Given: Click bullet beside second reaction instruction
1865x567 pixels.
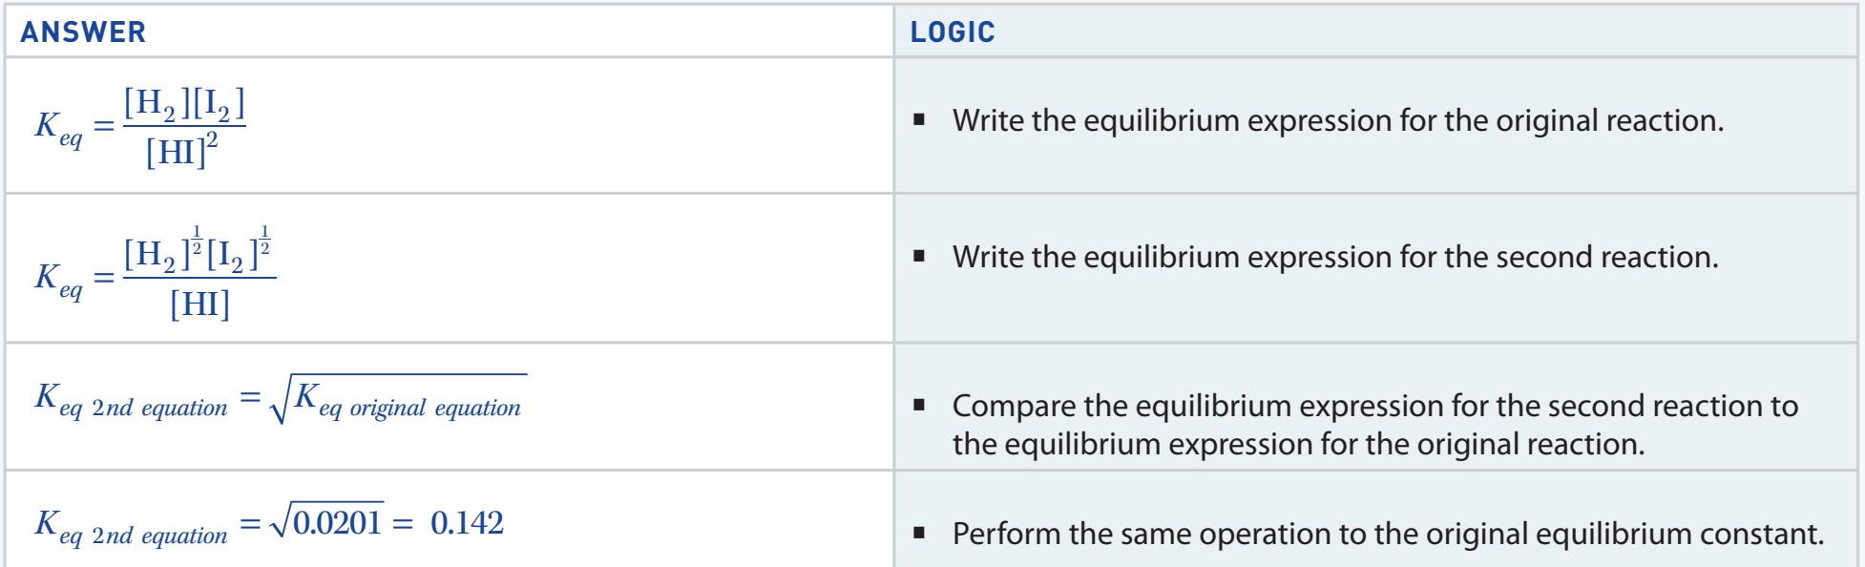Looking at the screenshot, I should [919, 256].
